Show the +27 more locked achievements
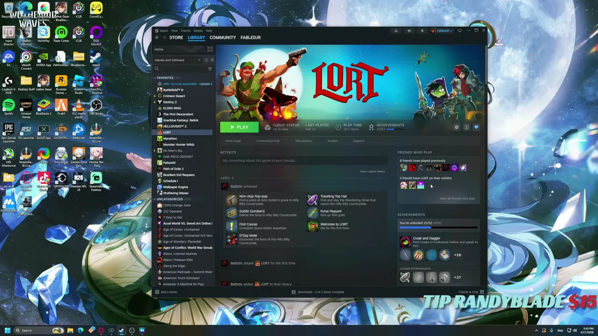Viewport: 598px width, 336px height. point(457,277)
